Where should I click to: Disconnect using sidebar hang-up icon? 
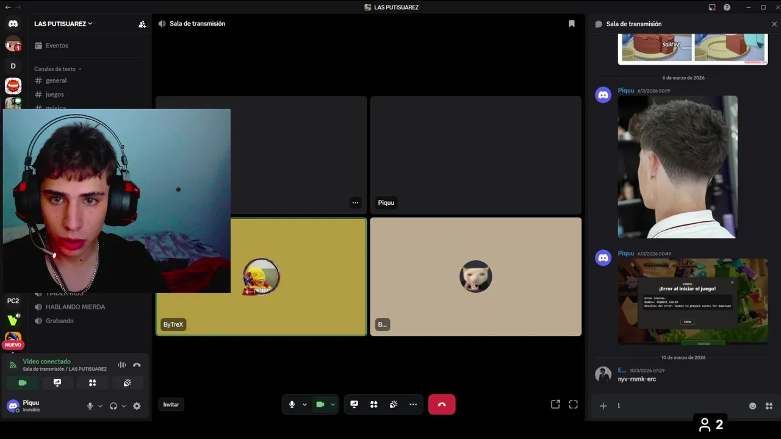coord(137,365)
